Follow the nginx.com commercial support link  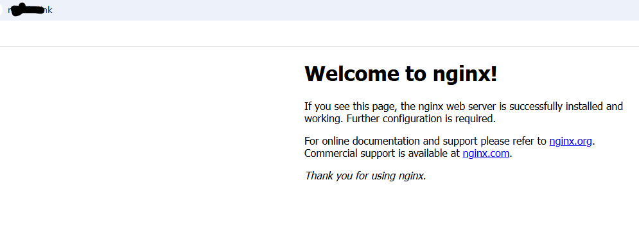coord(486,154)
